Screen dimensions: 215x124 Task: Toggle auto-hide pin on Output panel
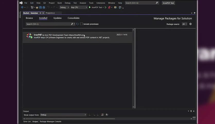(x=191, y=111)
